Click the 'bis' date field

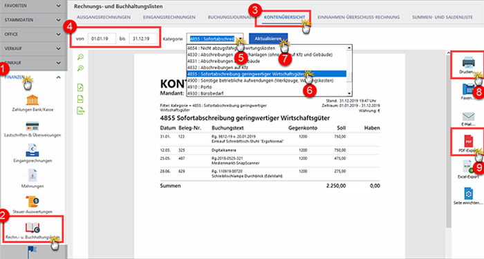[143, 39]
